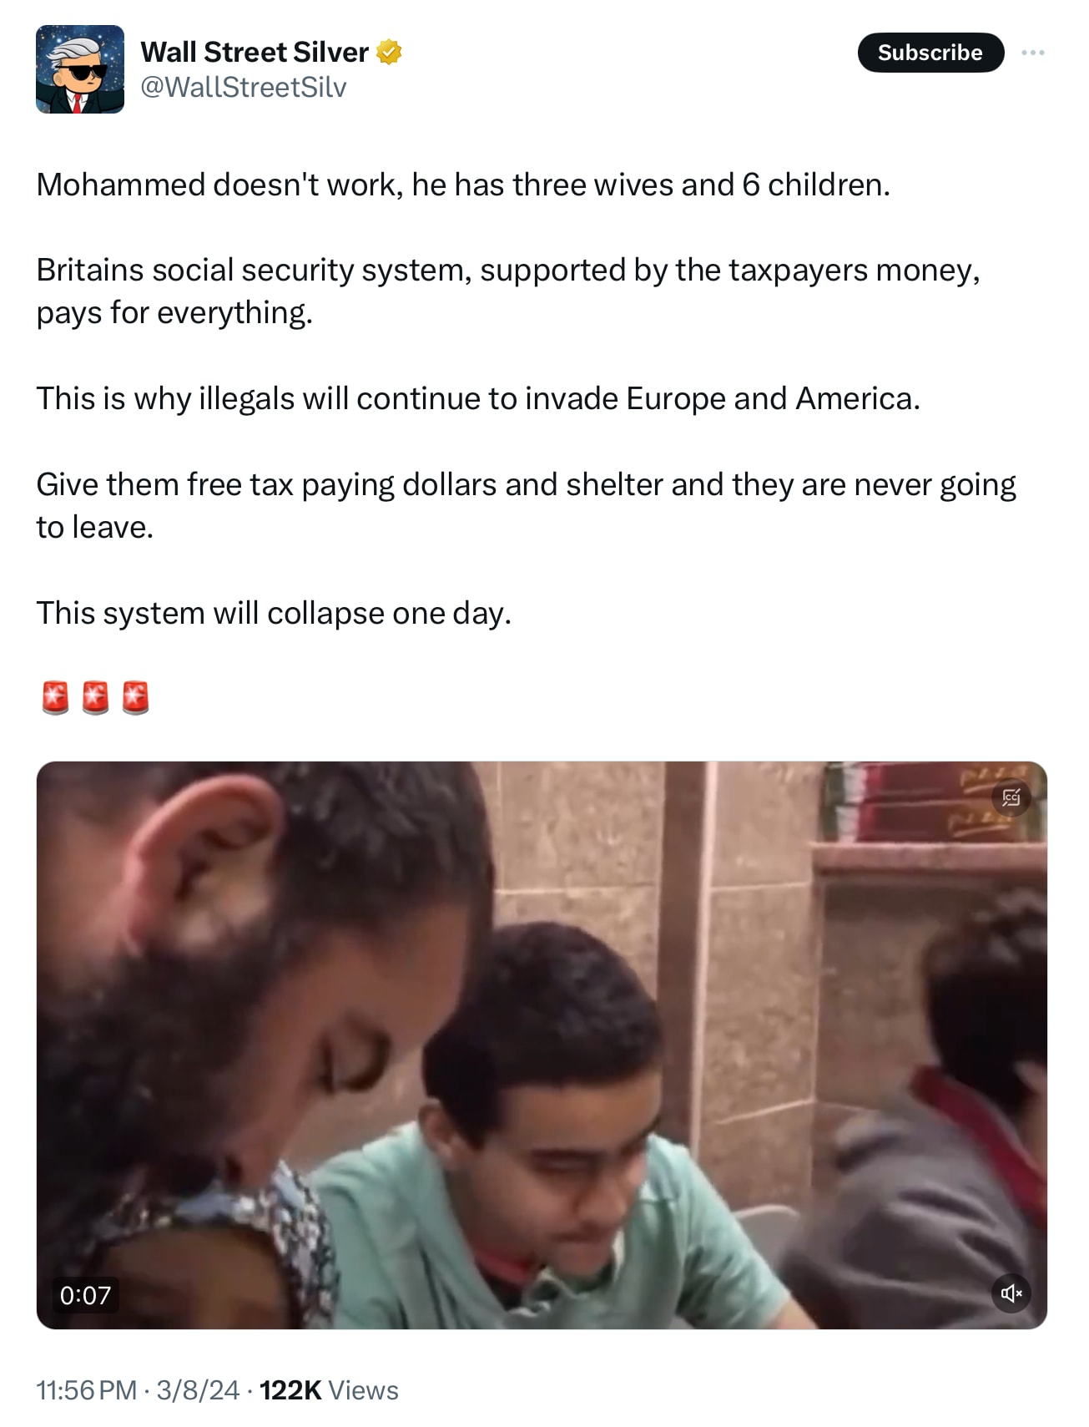This screenshot has height=1427, width=1089.
Task: Click the 0:07 video duration label
Action: (x=85, y=1295)
